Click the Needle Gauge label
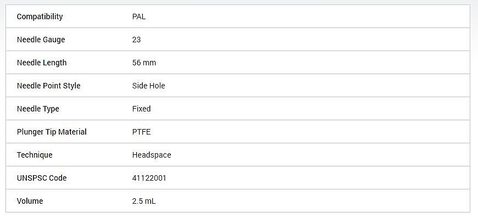The height and width of the screenshot is (218, 478). [41, 40]
